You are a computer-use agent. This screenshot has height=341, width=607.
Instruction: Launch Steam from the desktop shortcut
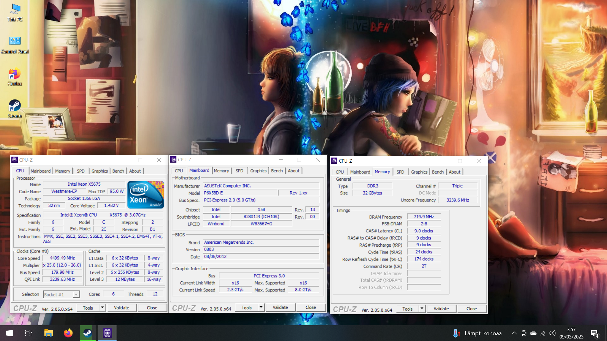(x=15, y=109)
